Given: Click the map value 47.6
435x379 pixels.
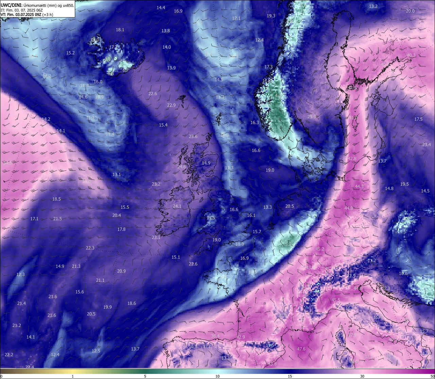Looking at the screenshot, I should [301, 349].
